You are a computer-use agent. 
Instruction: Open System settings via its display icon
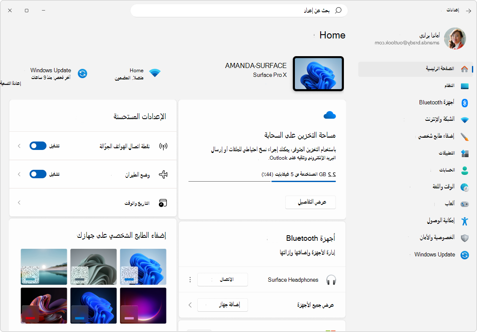tap(464, 86)
